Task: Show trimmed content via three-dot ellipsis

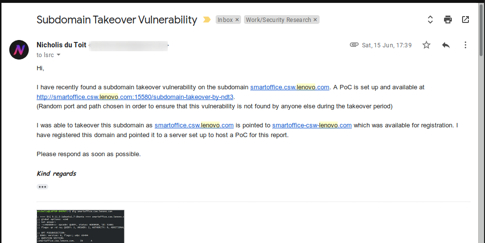Action: (x=42, y=187)
